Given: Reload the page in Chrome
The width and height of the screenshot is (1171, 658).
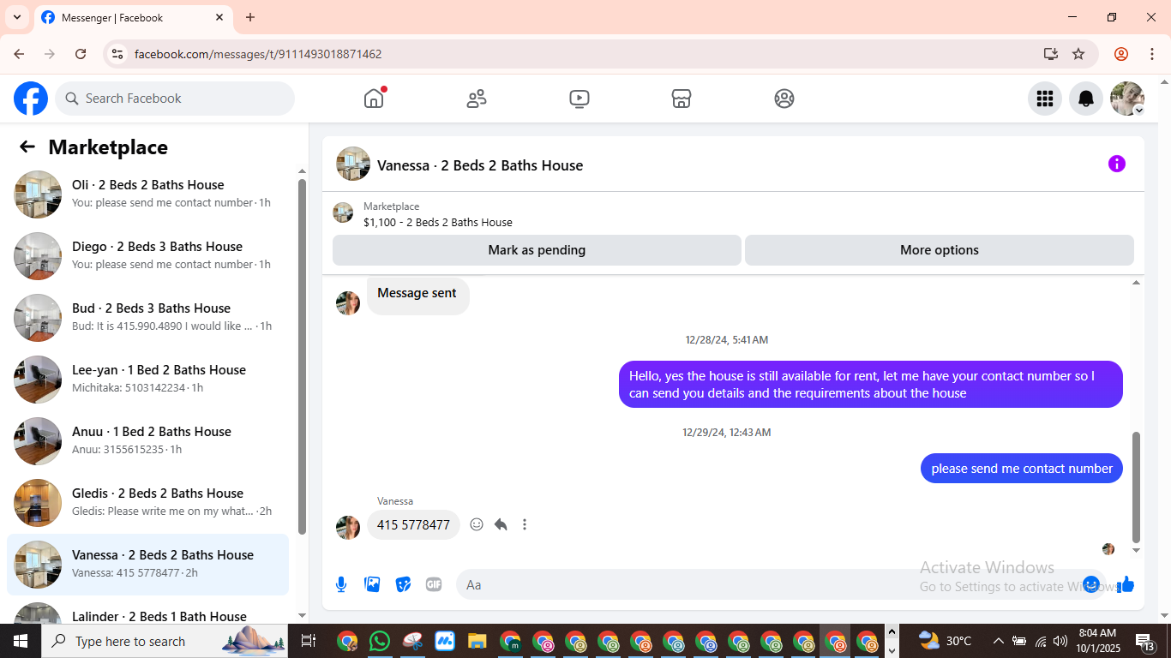Looking at the screenshot, I should [x=81, y=54].
